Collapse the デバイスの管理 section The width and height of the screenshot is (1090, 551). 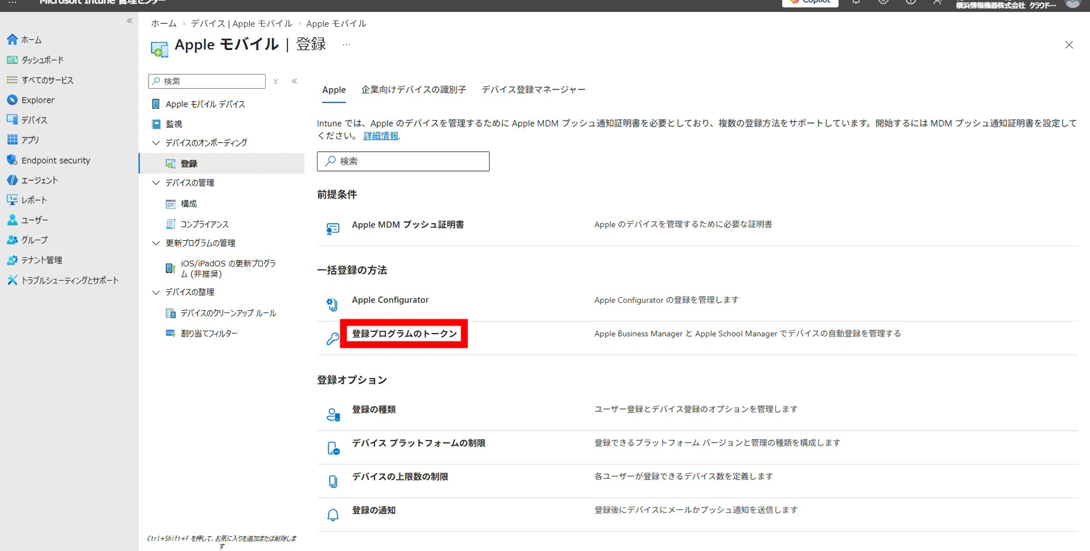156,183
